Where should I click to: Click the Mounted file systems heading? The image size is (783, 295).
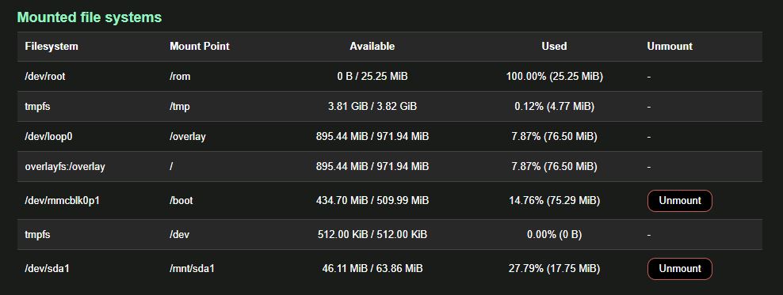pyautogui.click(x=90, y=17)
